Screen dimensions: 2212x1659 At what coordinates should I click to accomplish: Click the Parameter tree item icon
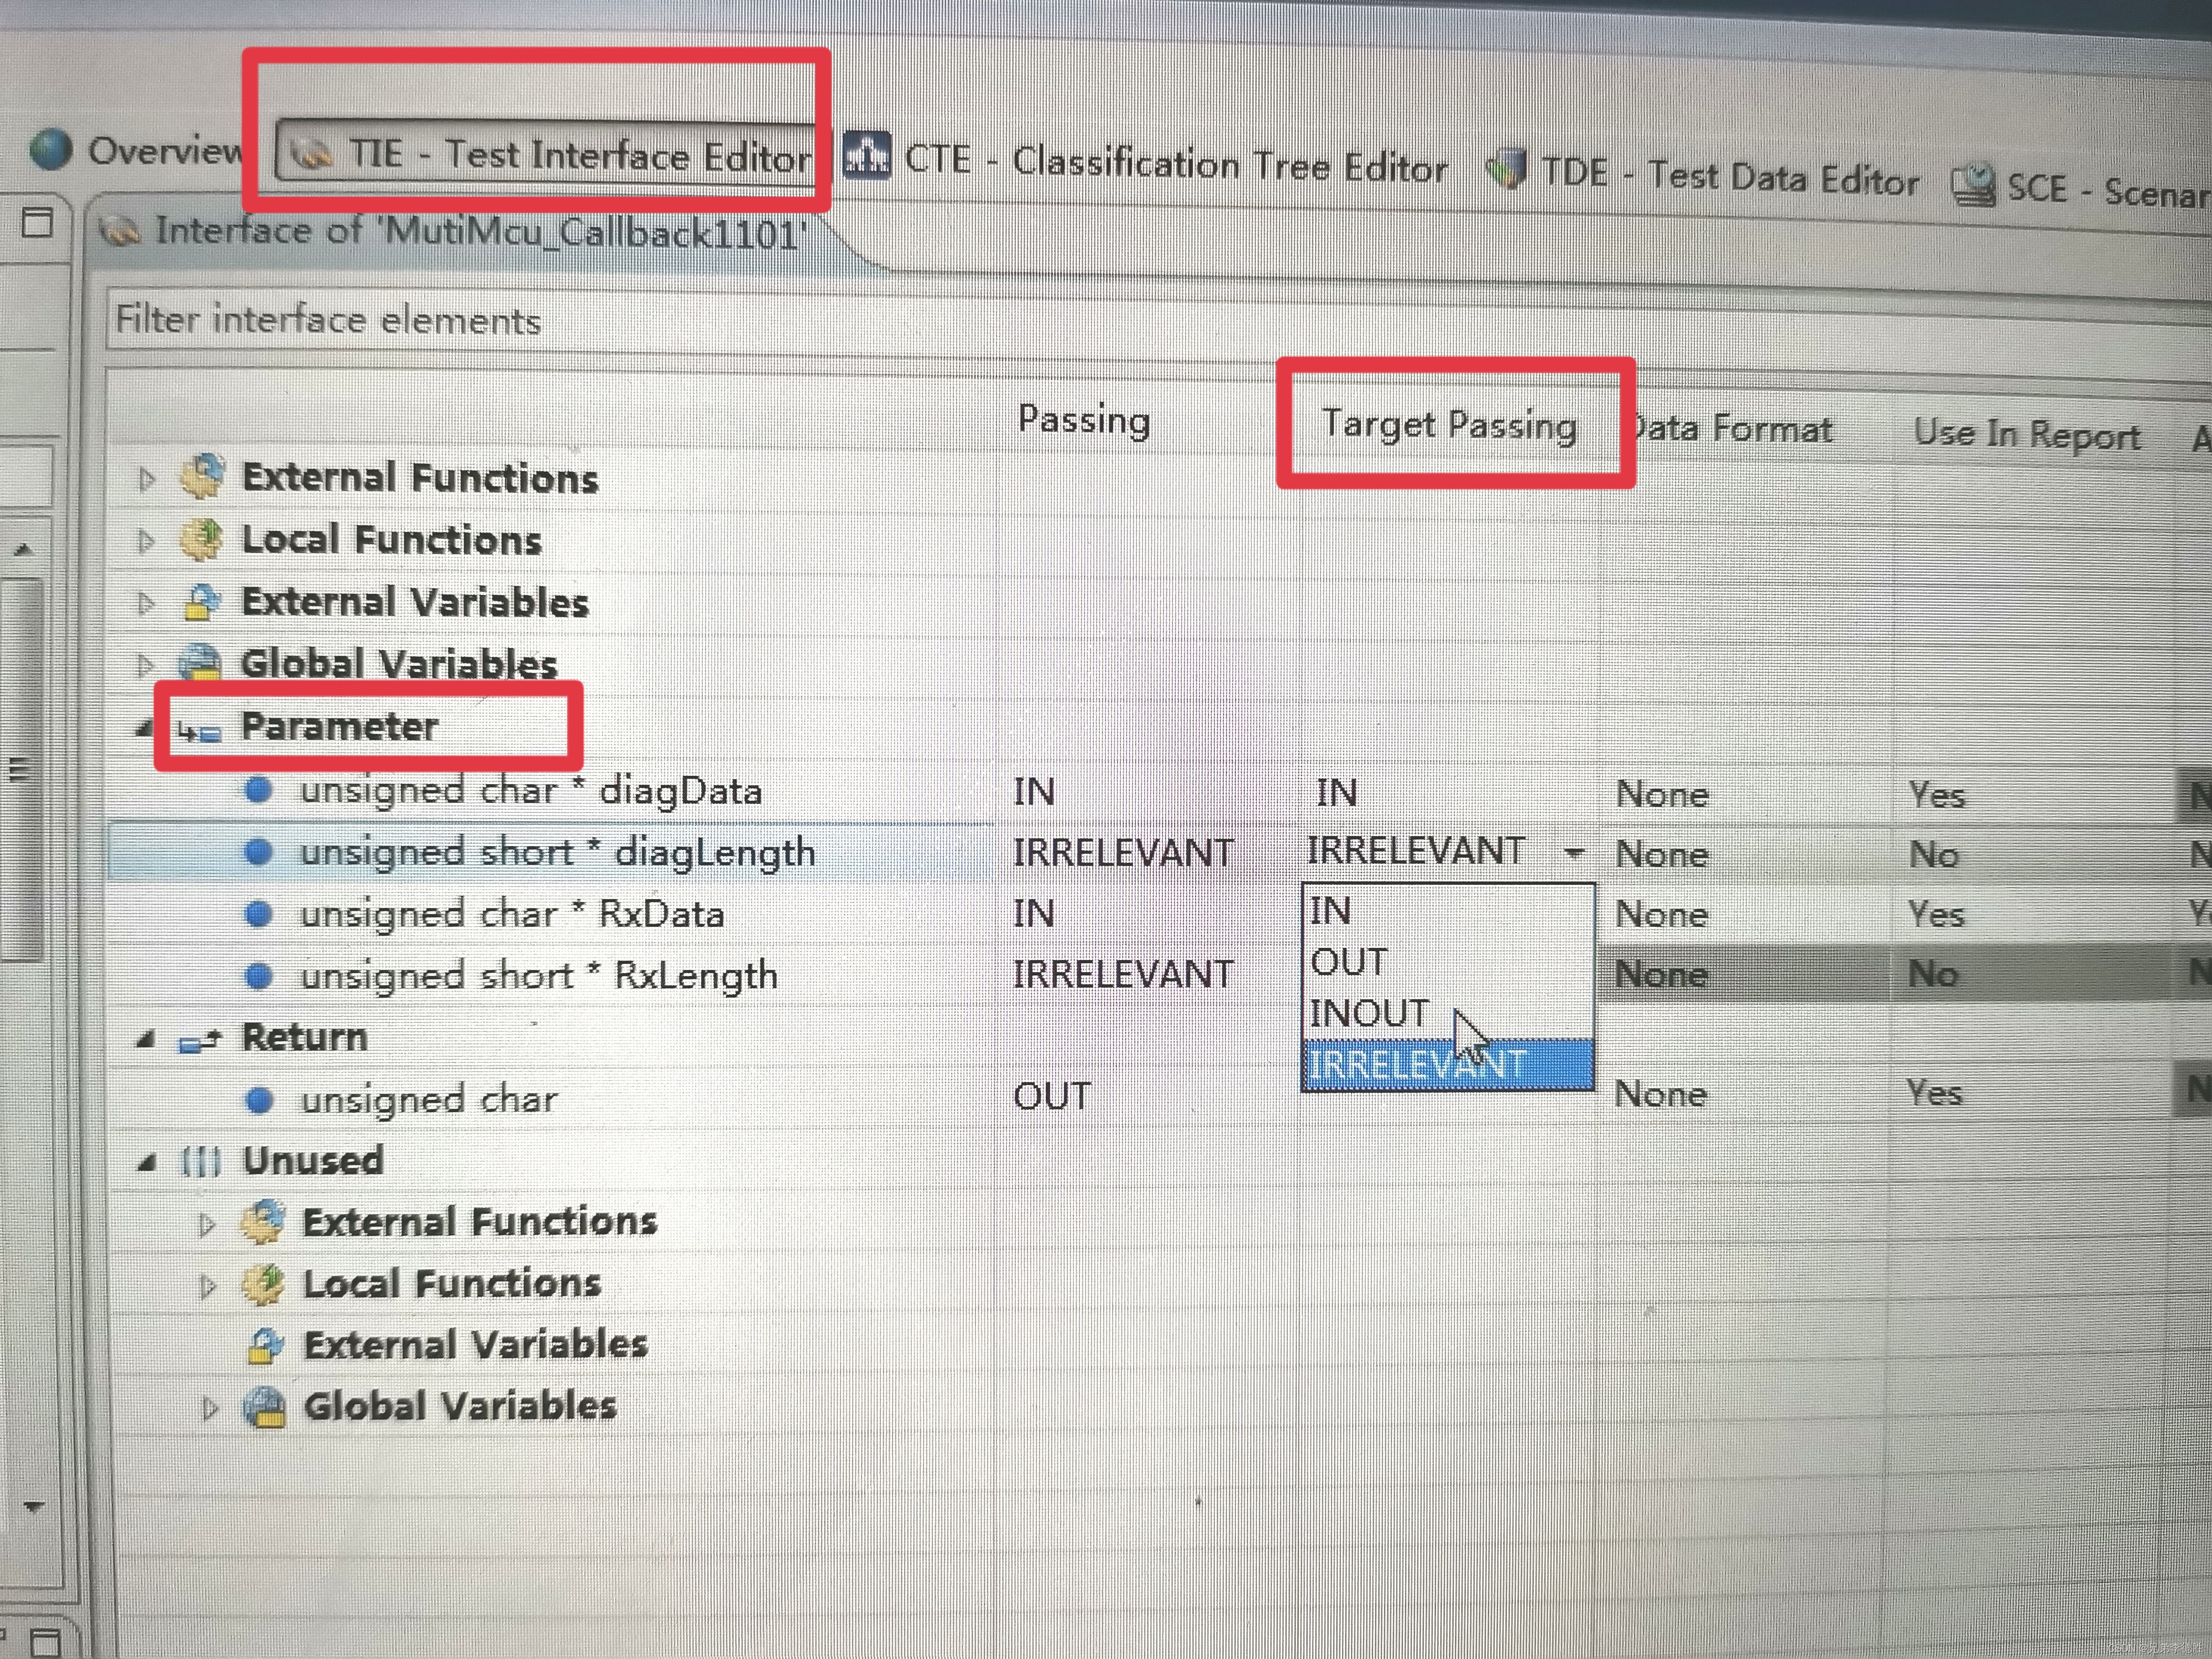[x=191, y=728]
